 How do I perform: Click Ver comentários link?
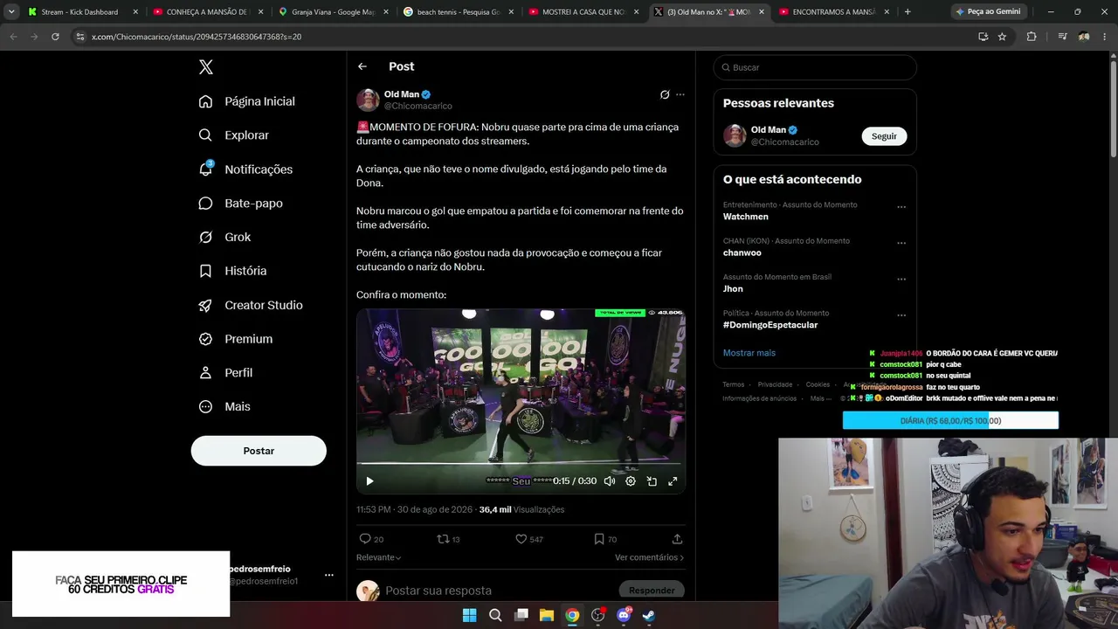649,557
